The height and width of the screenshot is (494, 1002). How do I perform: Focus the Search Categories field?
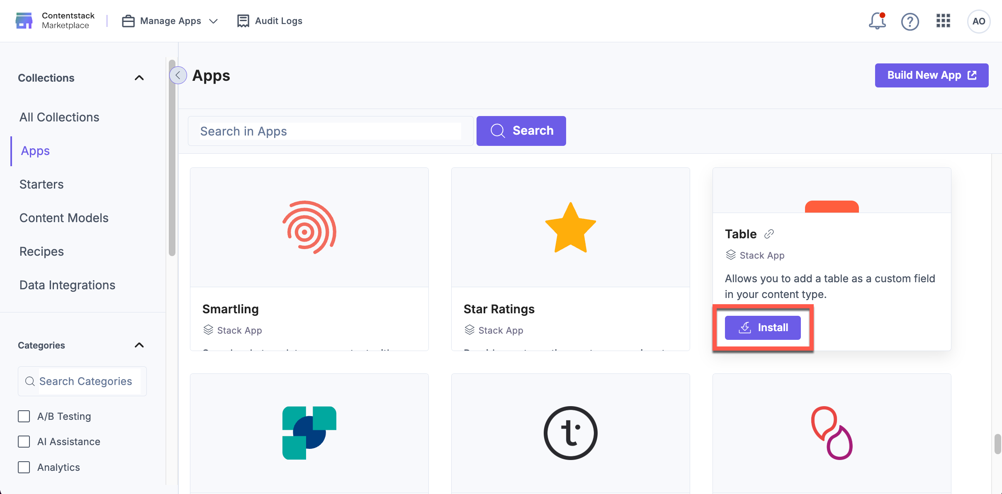tap(82, 381)
